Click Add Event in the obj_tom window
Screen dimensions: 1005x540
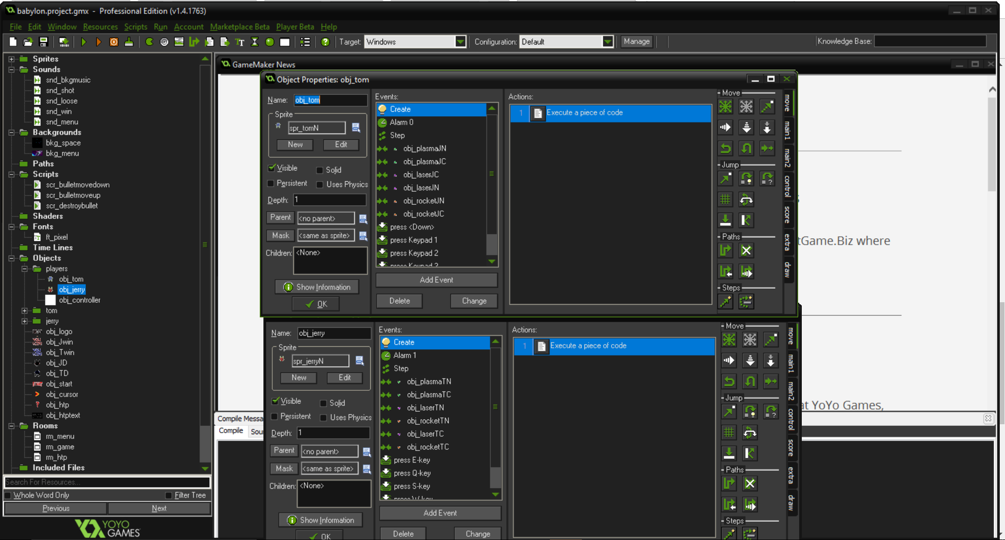(437, 280)
